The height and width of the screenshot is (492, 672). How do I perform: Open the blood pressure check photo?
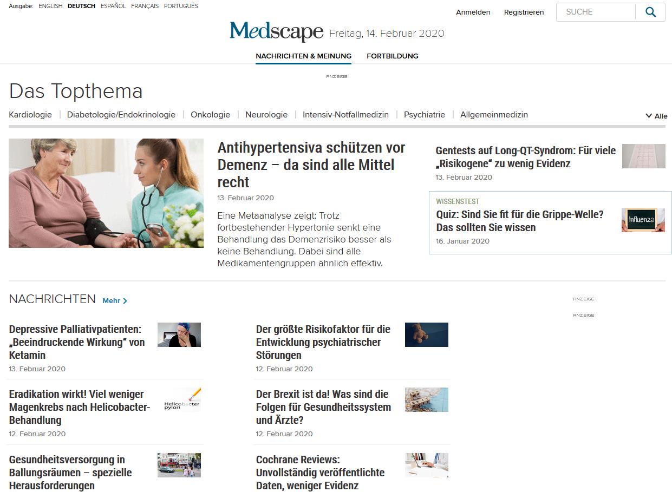[106, 193]
